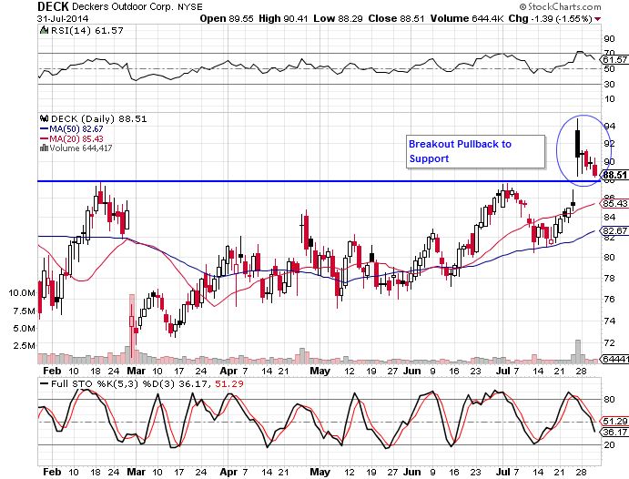Click the Breakout Pullback to Support note

(x=476, y=152)
